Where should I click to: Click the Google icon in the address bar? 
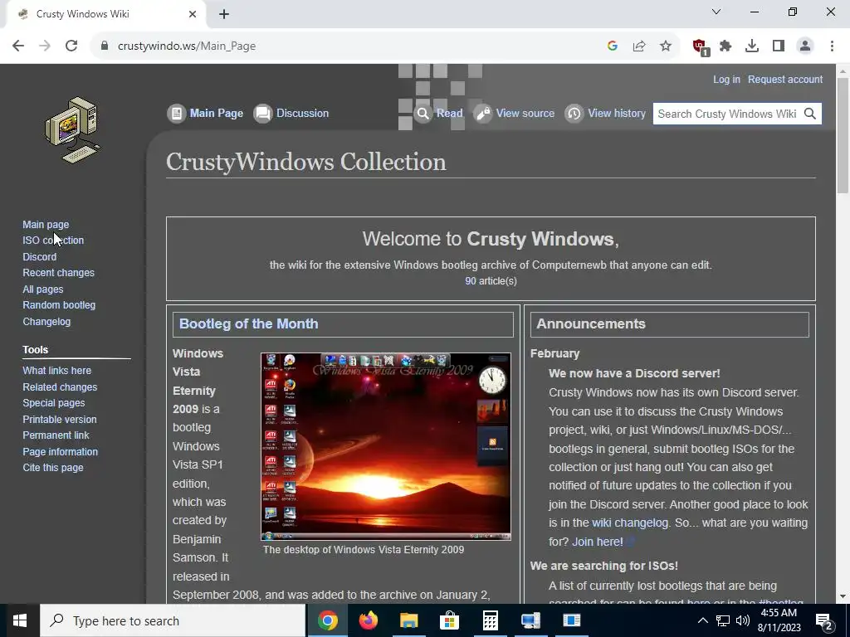[613, 46]
